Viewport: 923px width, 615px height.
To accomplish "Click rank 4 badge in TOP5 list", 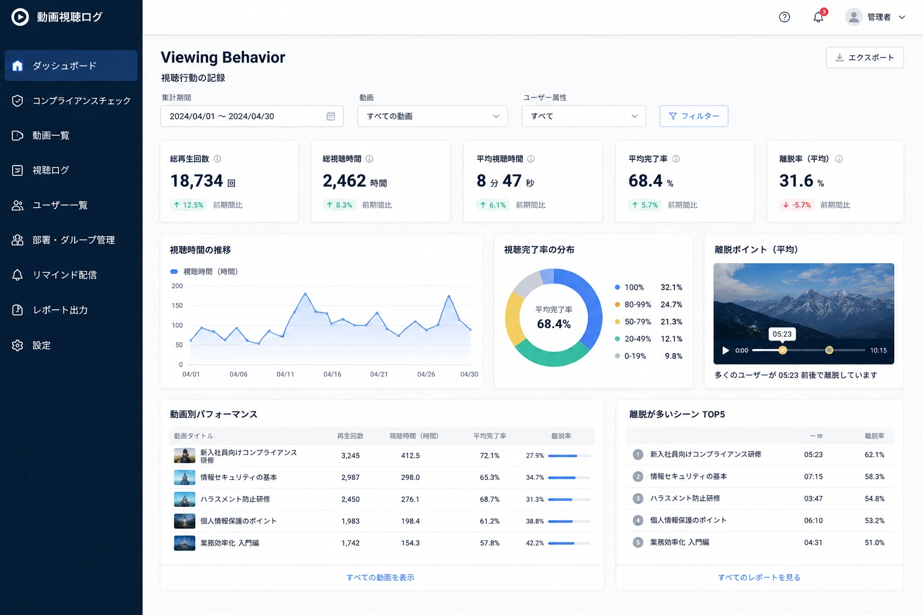I will pos(638,520).
